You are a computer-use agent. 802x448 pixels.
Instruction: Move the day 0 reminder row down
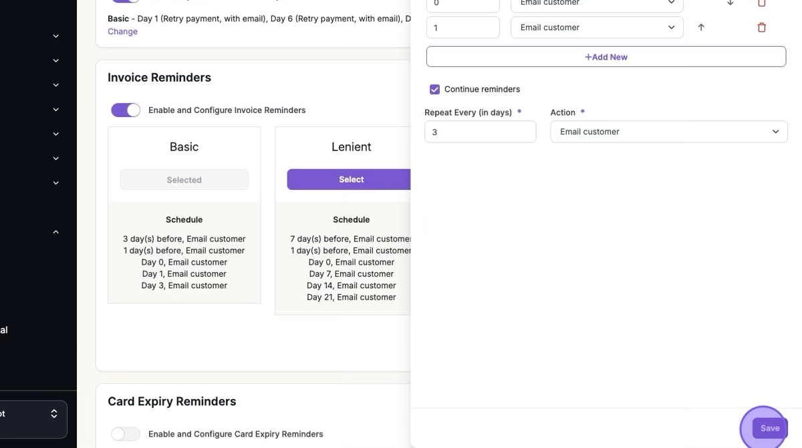[730, 3]
